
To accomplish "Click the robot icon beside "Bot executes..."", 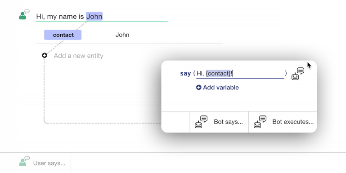I will click(x=260, y=122).
